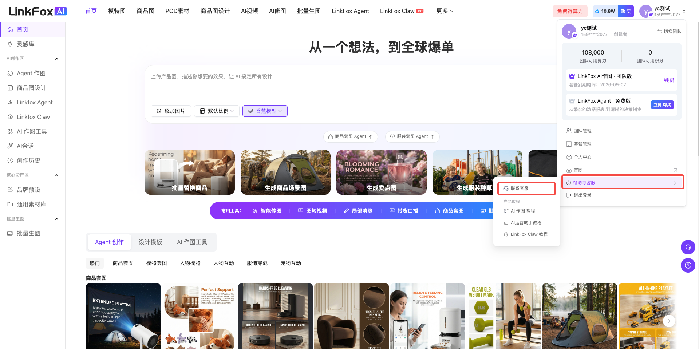The image size is (699, 349).
Task: Click the 切换团队 swap icon
Action: point(660,31)
